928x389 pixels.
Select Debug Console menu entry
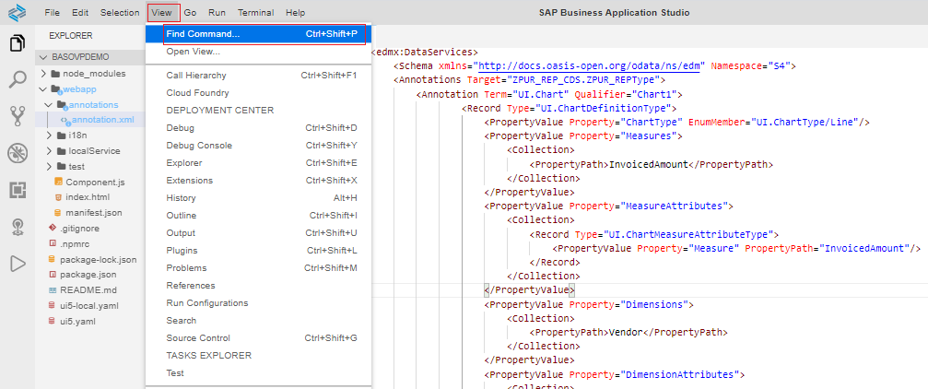258,145
